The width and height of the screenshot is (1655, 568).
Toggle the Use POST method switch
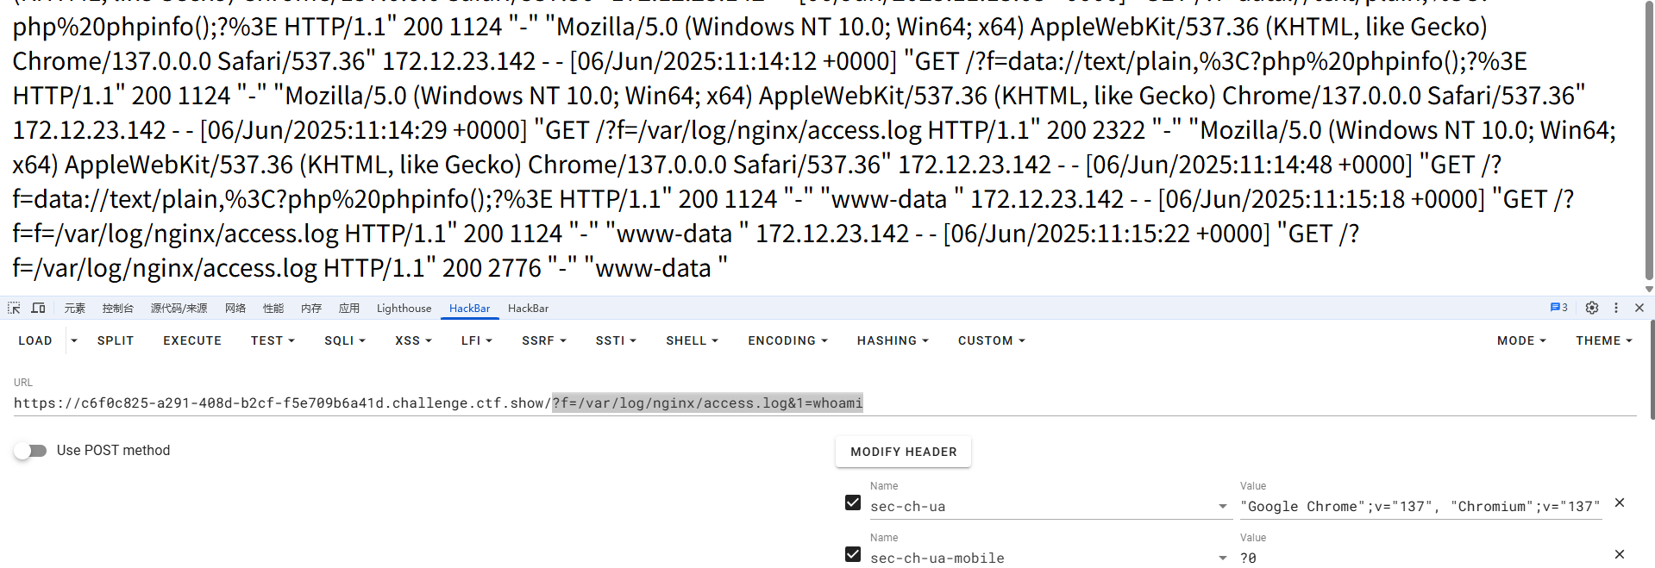coord(31,451)
